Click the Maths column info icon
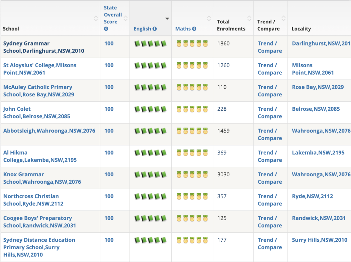The width and height of the screenshot is (351, 262). coord(194,29)
